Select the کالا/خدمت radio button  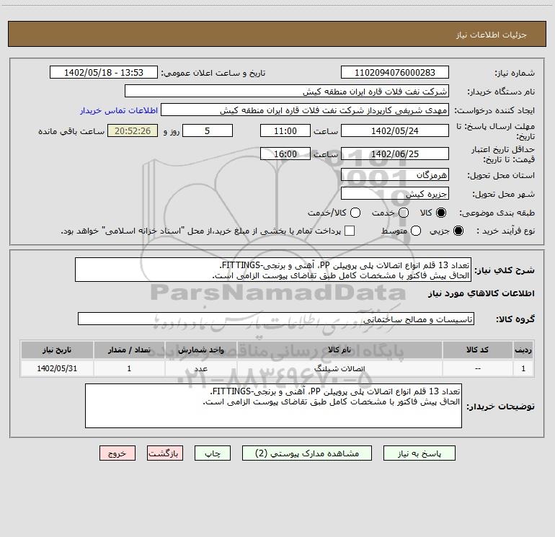point(355,213)
